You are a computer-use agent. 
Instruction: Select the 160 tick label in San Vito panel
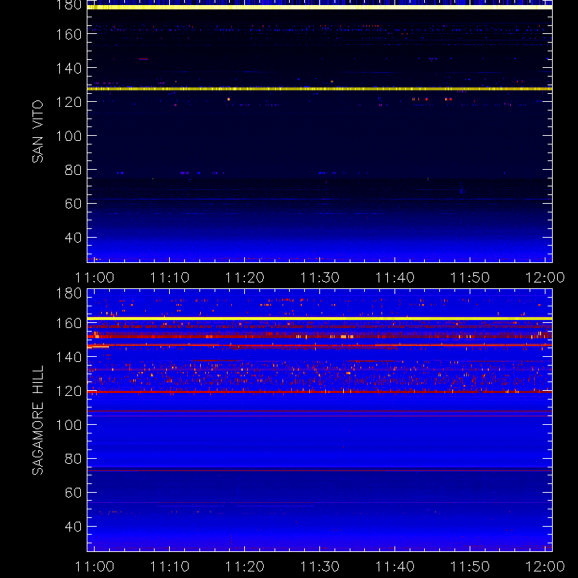point(69,35)
